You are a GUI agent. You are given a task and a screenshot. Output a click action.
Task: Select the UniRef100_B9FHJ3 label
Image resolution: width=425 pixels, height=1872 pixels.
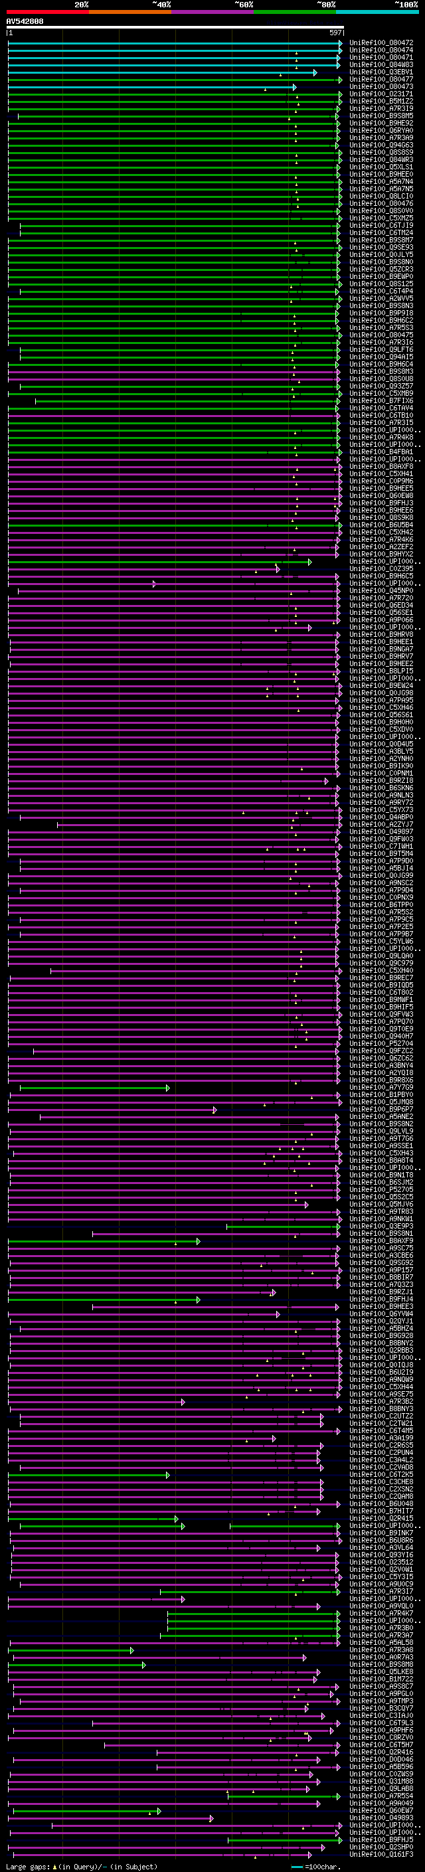[381, 503]
